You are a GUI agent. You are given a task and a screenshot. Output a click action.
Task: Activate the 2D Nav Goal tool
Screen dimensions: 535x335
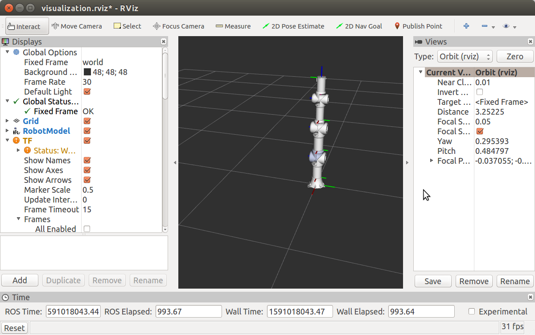pos(359,26)
